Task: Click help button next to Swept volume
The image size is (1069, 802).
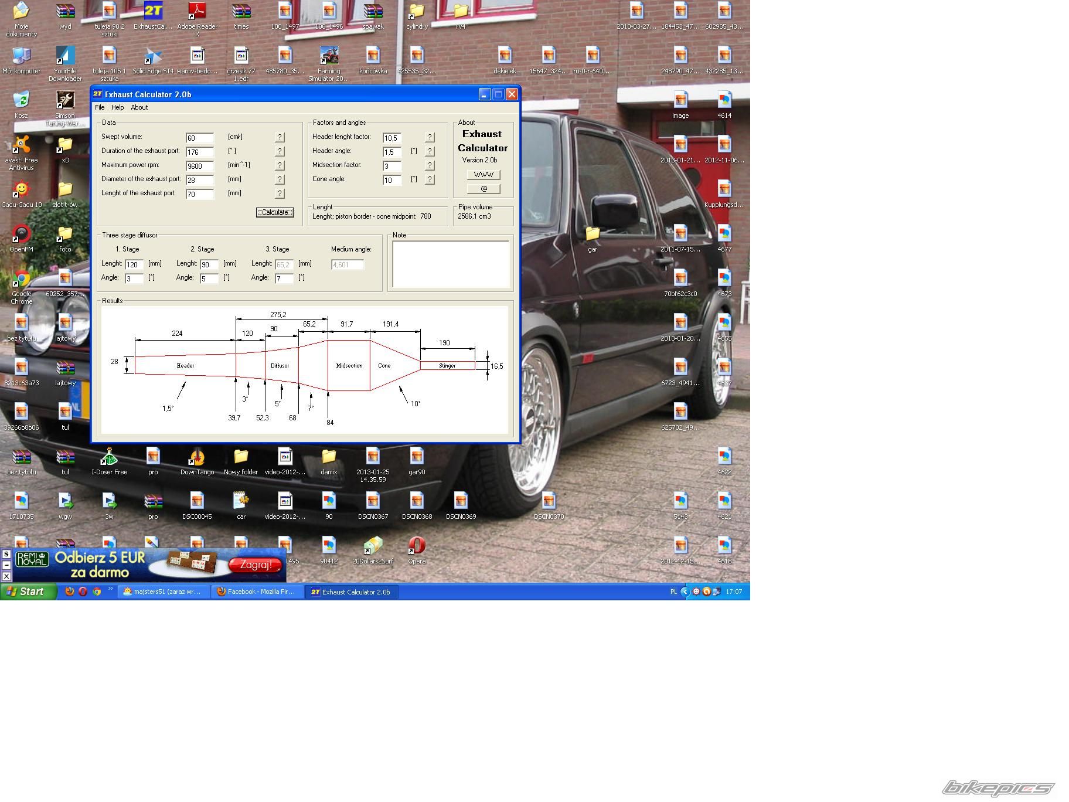Action: tap(280, 137)
